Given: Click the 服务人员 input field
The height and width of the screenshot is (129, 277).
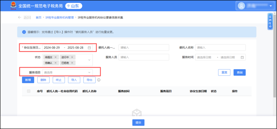Looking at the screenshot, I should coord(144,57).
